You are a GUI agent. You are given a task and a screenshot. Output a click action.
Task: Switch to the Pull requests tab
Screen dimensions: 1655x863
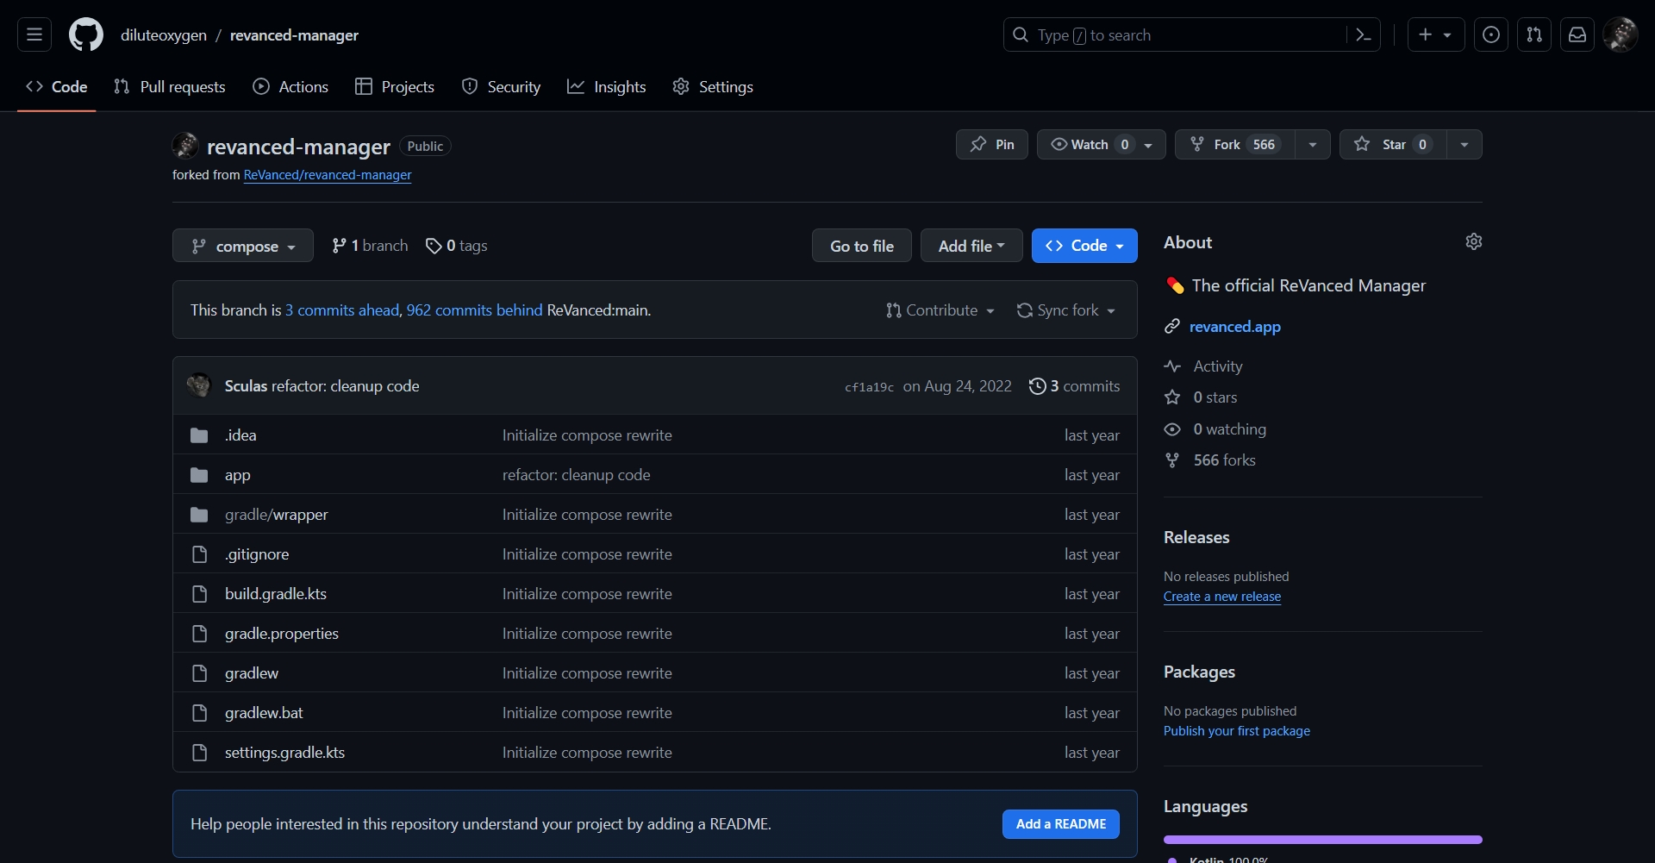(170, 87)
